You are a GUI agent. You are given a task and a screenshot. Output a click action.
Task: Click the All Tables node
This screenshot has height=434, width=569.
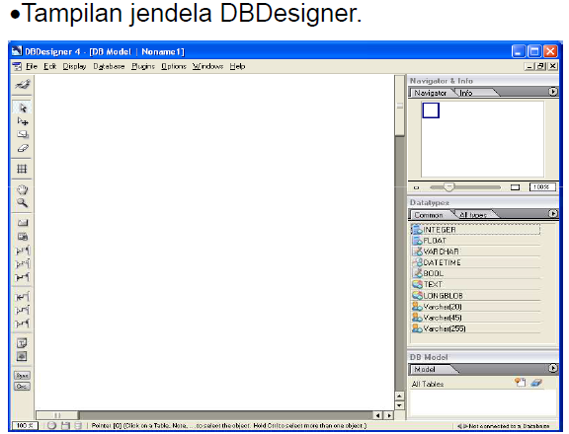[x=428, y=384]
